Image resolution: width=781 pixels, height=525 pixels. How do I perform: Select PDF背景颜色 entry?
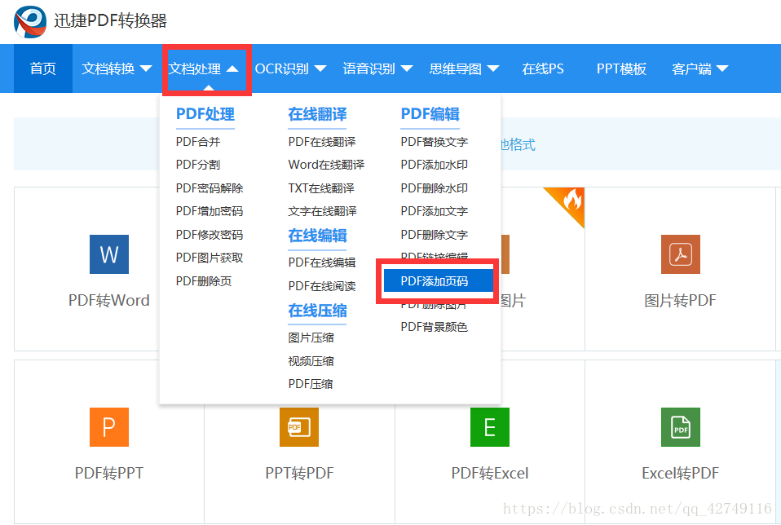point(435,327)
